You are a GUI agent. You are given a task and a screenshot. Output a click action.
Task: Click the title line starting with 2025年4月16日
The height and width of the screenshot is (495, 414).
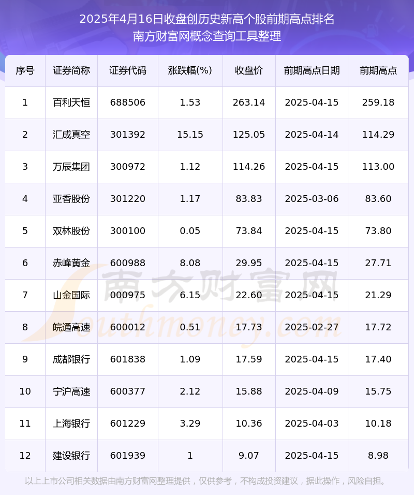click(207, 19)
